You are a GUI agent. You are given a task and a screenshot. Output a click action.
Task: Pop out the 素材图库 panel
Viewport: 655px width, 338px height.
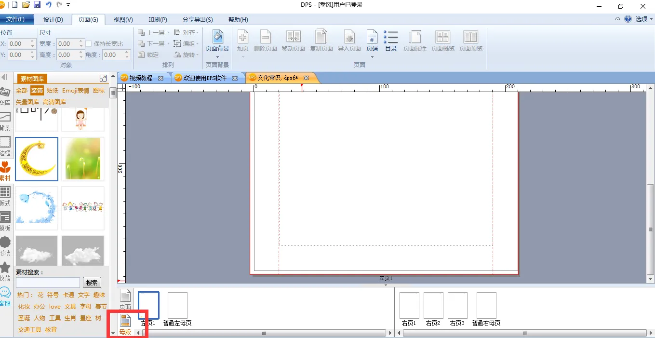103,78
